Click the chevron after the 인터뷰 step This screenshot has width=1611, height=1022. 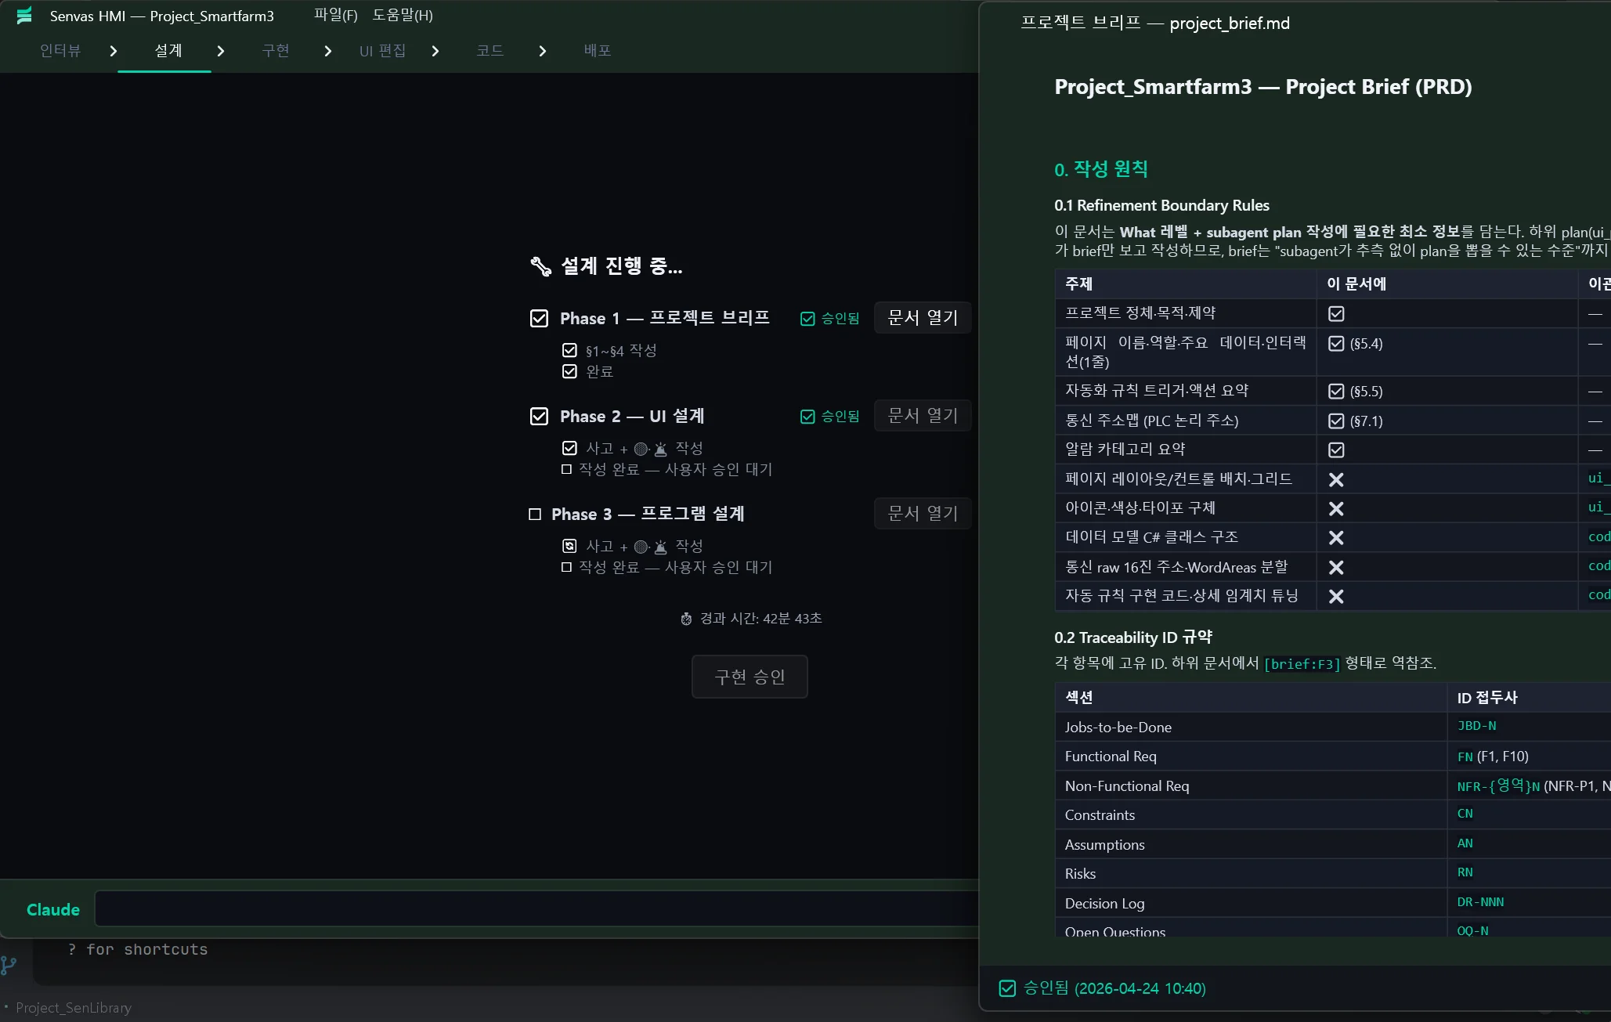pos(114,51)
